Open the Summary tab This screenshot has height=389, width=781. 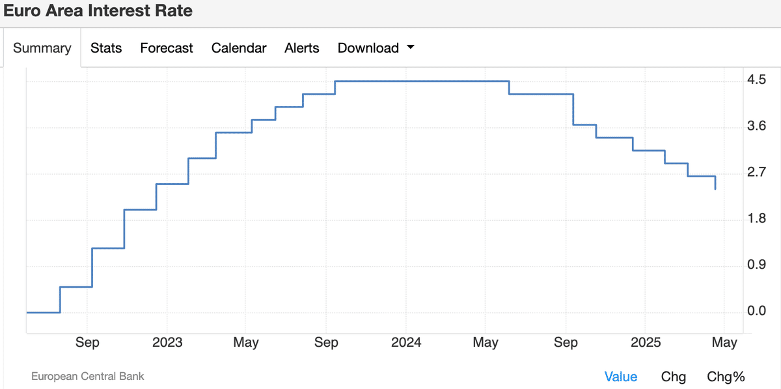42,48
